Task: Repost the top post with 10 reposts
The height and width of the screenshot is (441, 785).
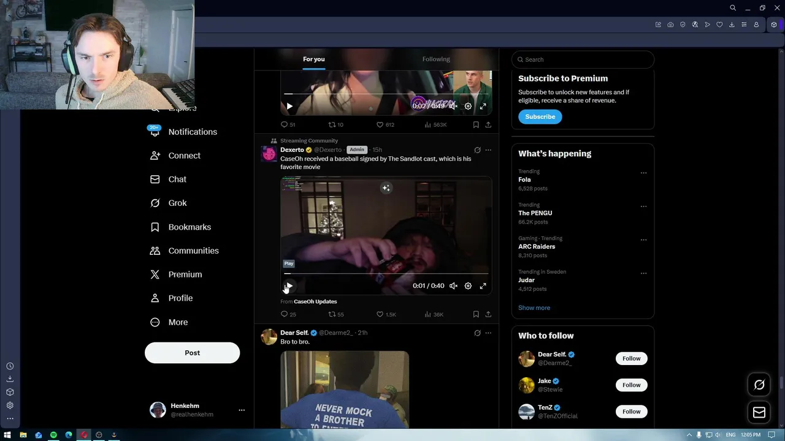Action: (x=335, y=124)
